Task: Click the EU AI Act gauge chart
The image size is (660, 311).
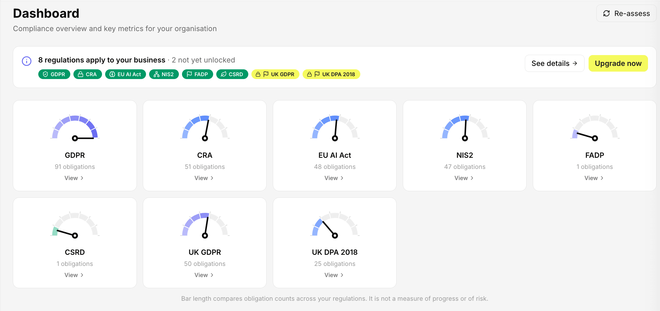Action: [335, 128]
